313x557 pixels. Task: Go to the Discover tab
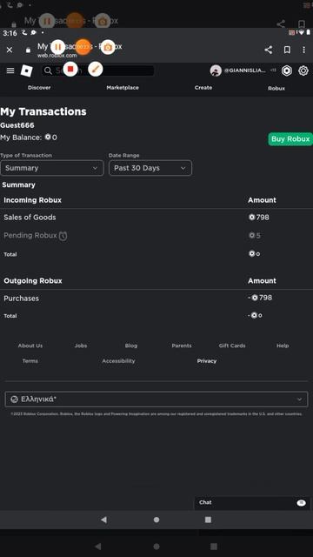pos(39,87)
